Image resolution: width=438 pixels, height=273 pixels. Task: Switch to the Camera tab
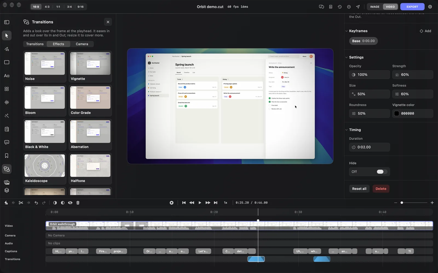click(82, 44)
